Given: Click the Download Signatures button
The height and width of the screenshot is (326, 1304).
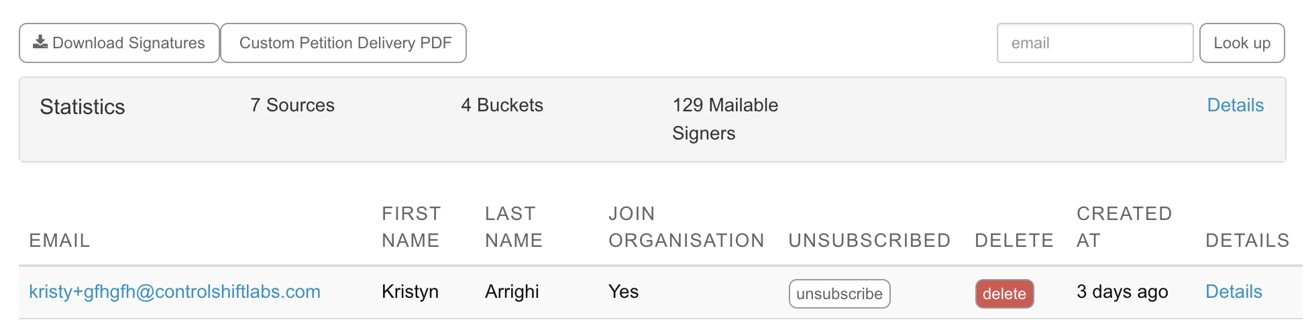Looking at the screenshot, I should click(x=119, y=43).
